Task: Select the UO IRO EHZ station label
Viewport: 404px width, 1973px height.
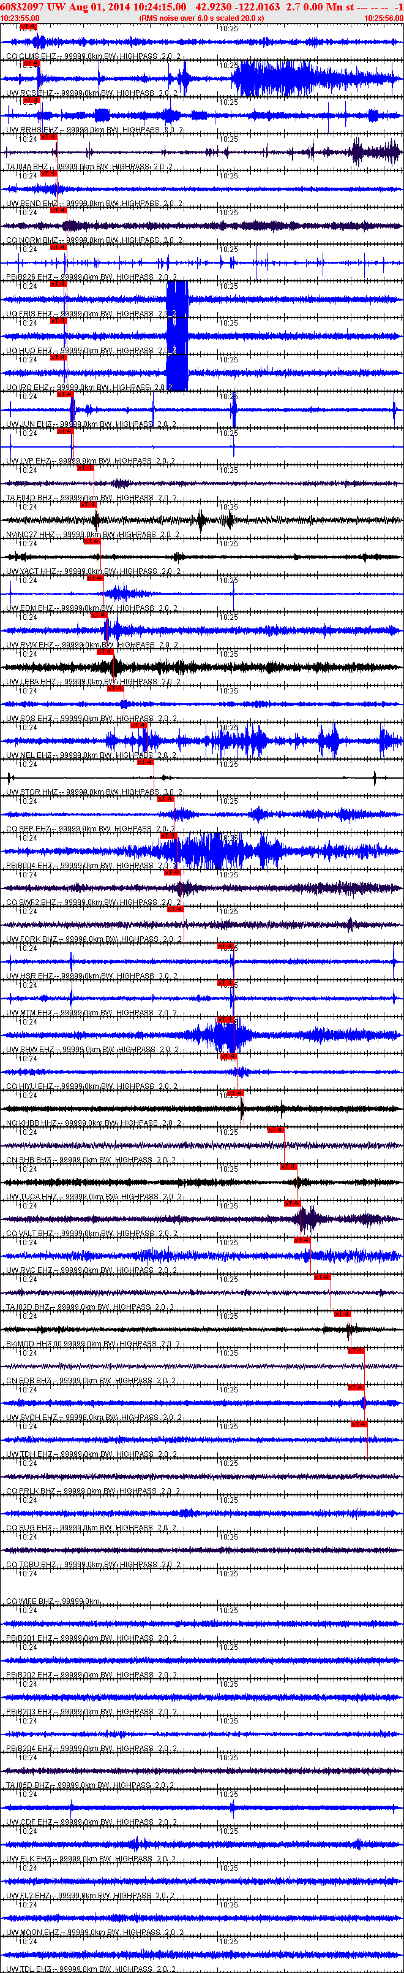Action: coord(91,387)
